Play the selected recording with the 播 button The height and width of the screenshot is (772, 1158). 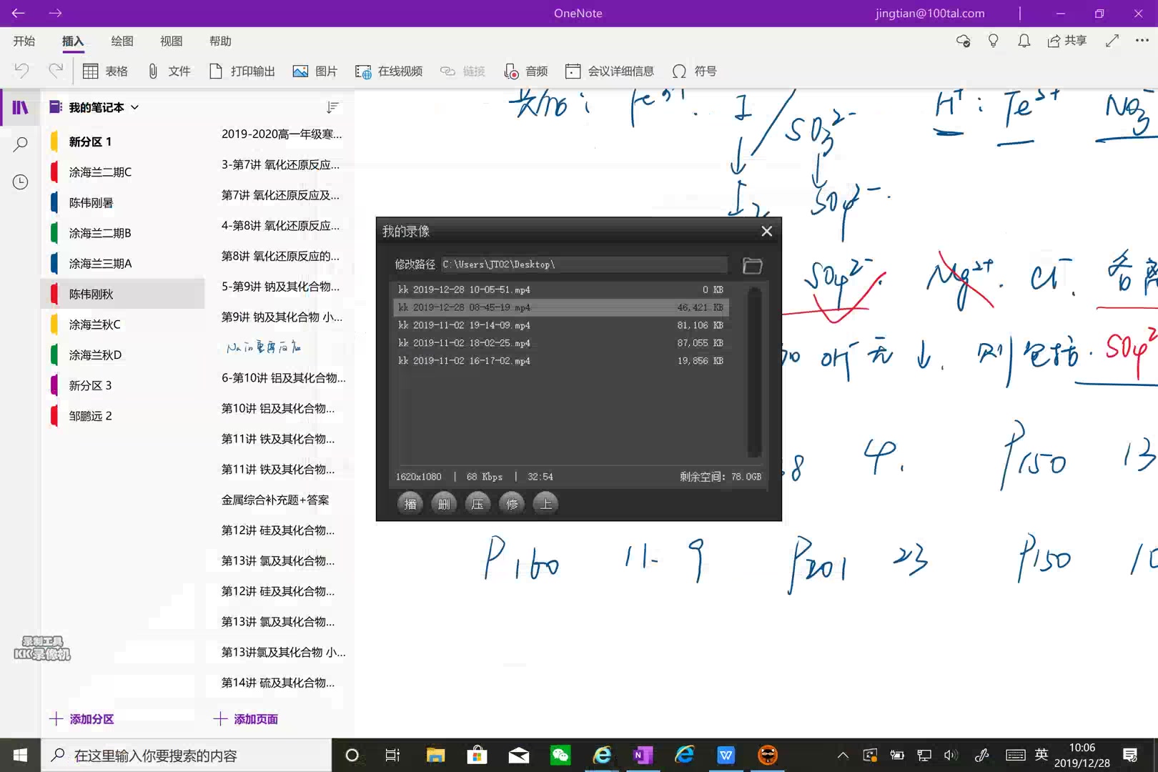click(x=410, y=503)
